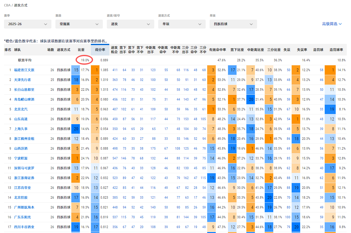The height and width of the screenshot is (233, 351).
Task: Click 山东高速 失误率 rank badge 1
Action: (296, 119)
